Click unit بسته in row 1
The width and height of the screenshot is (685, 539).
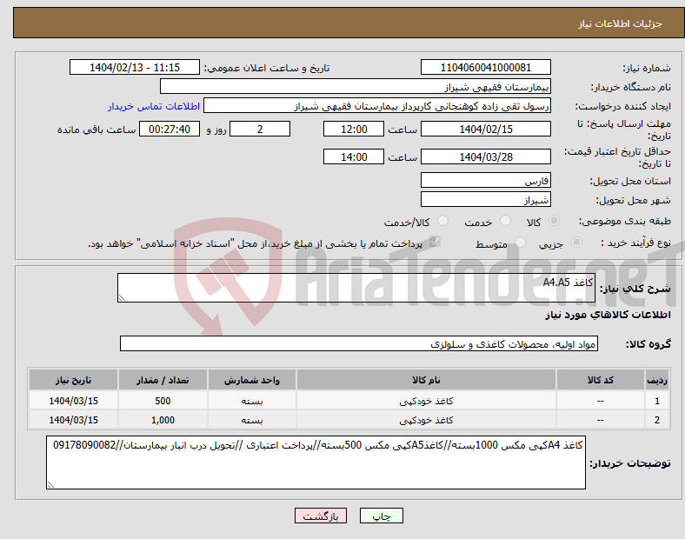[x=251, y=401]
